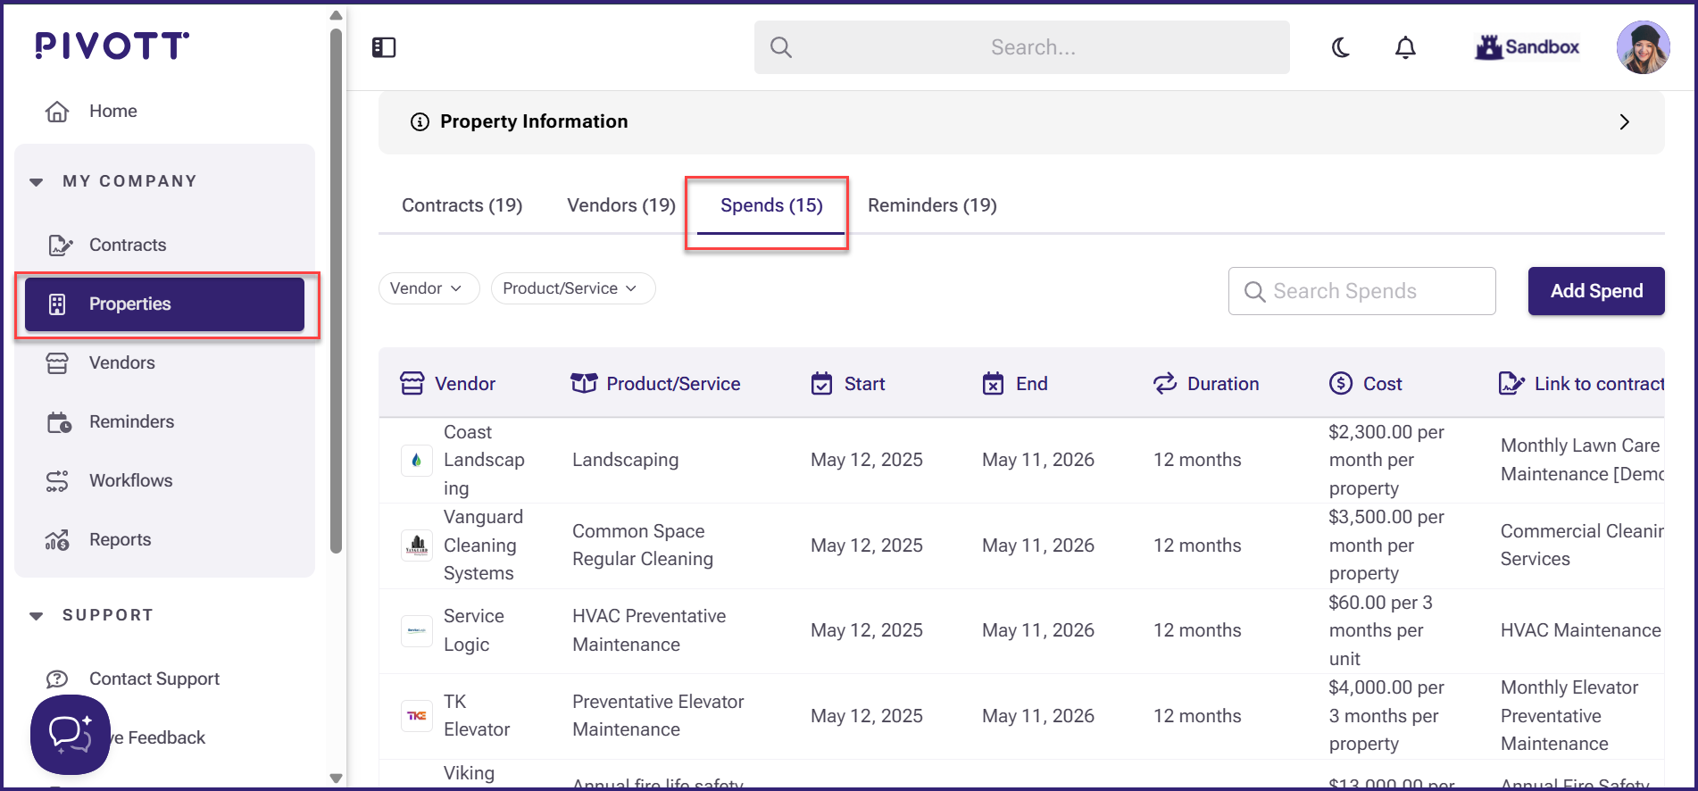Image resolution: width=1698 pixels, height=791 pixels.
Task: Open the floating chat assistant button
Action: coord(71,735)
